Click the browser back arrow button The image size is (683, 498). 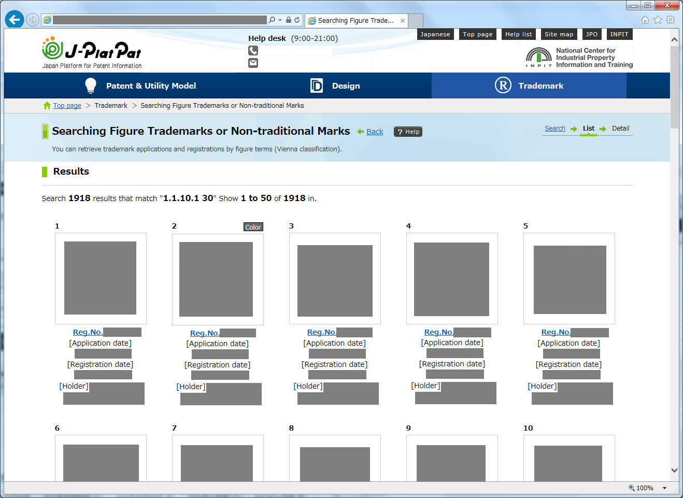coord(15,20)
